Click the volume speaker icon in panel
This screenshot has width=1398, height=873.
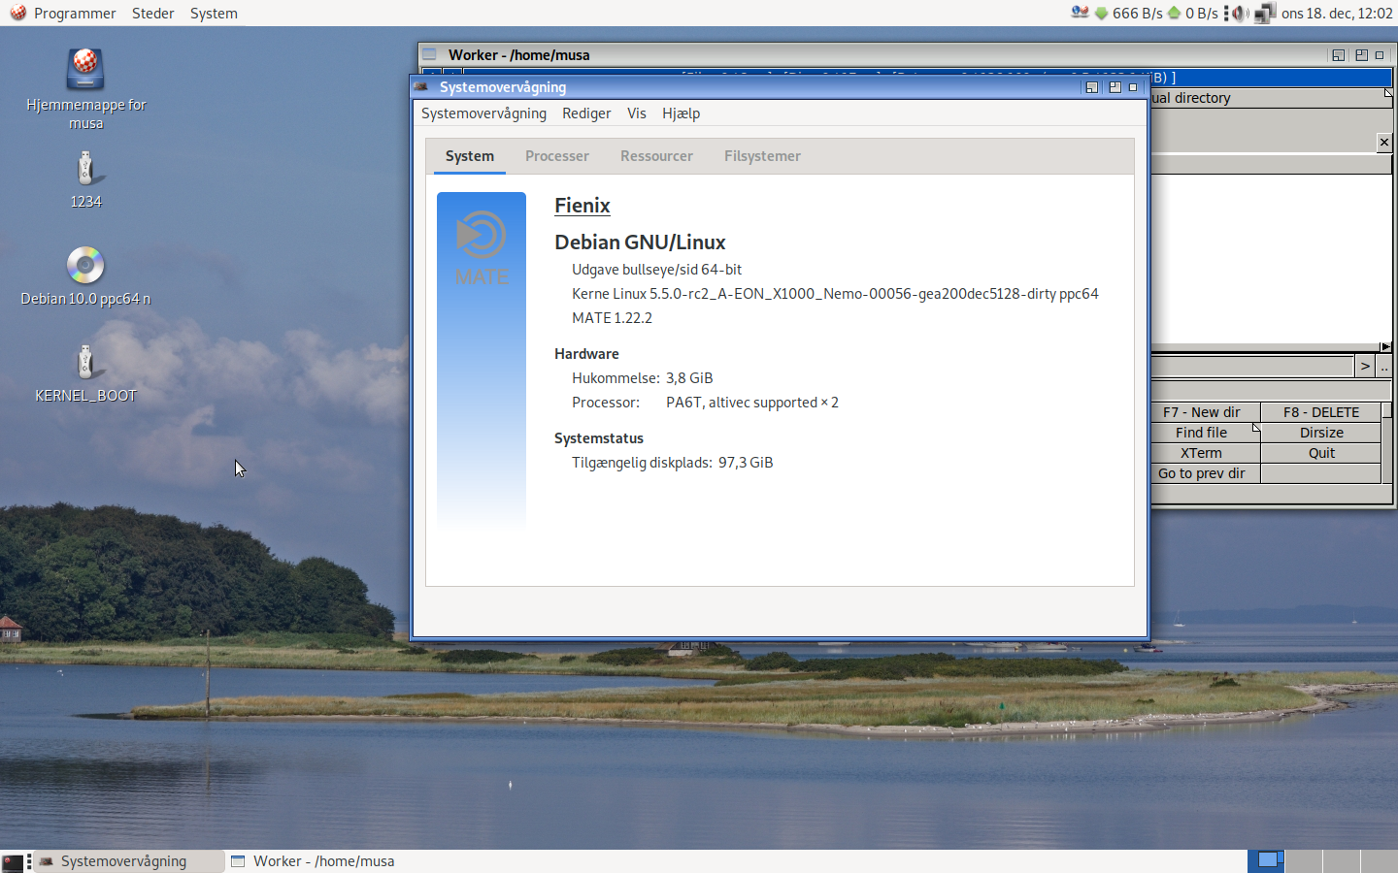coord(1240,14)
